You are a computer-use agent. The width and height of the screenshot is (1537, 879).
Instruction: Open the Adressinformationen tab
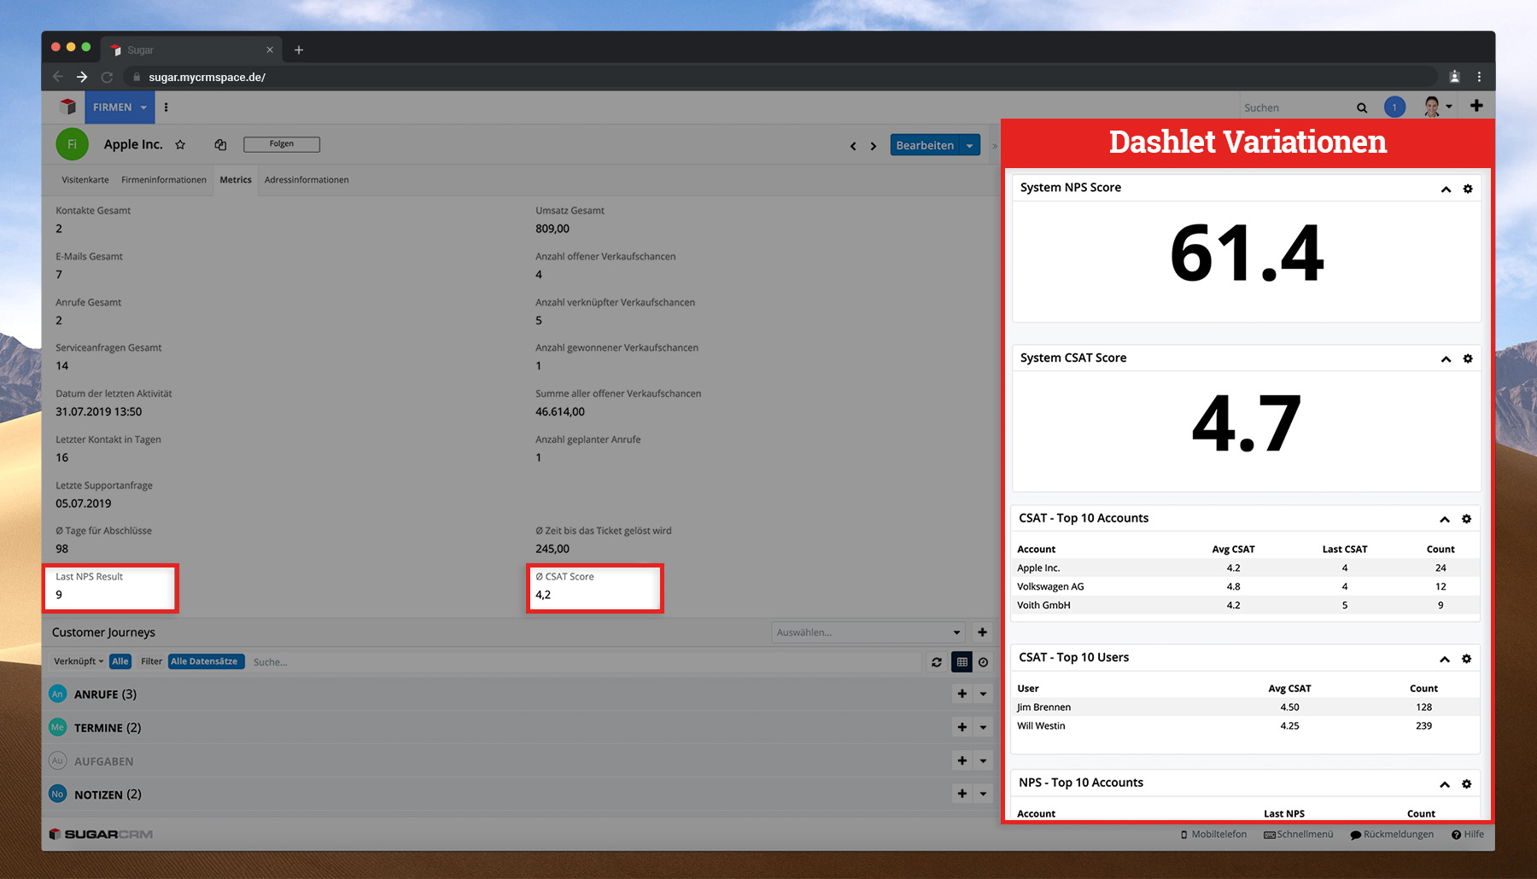point(307,180)
